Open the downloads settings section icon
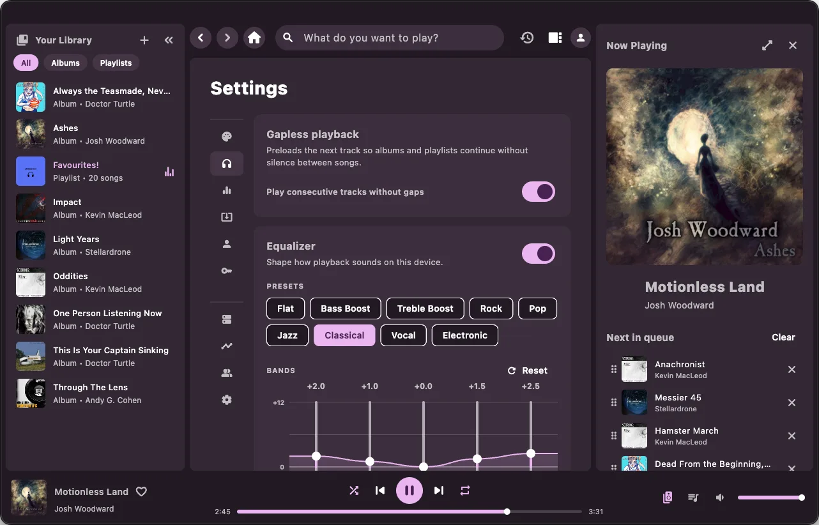This screenshot has width=819, height=525. 226,217
